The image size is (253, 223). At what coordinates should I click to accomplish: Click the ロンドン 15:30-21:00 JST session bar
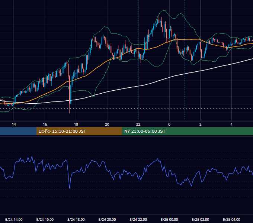pos(79,131)
